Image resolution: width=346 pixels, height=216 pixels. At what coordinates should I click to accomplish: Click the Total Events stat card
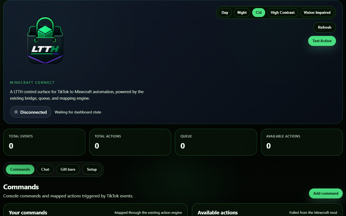click(44, 142)
